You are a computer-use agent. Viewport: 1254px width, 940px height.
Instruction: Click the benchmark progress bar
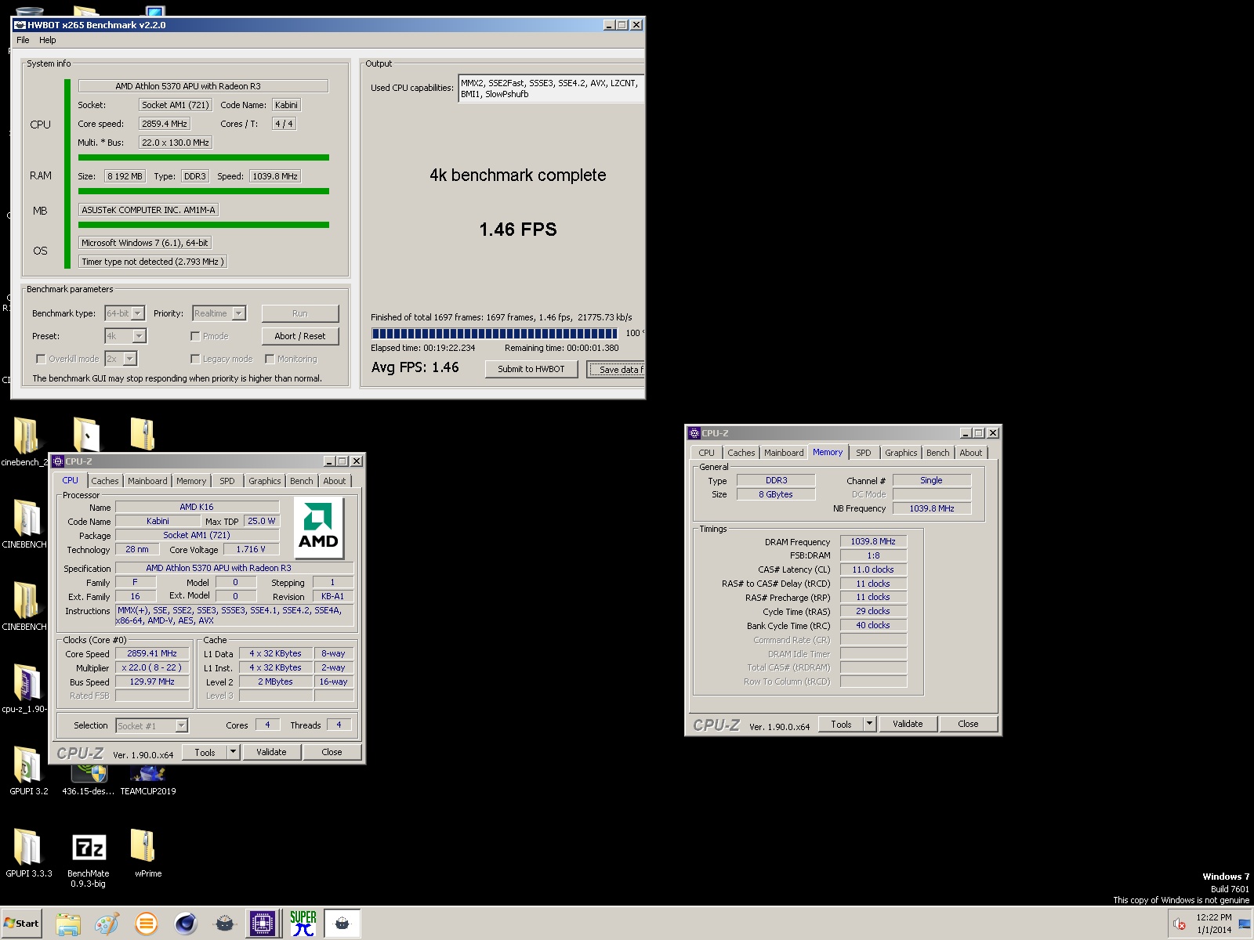click(x=495, y=333)
